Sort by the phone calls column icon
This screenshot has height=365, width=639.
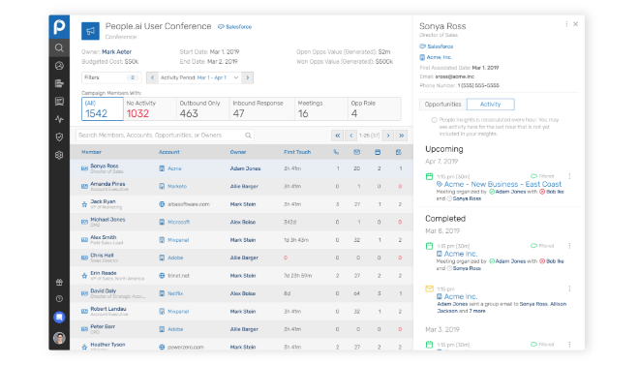click(336, 152)
